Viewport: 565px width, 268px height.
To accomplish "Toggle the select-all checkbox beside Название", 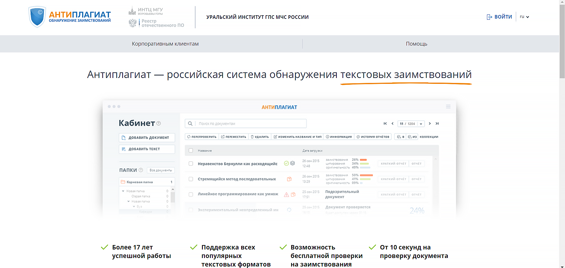I will 191,150.
